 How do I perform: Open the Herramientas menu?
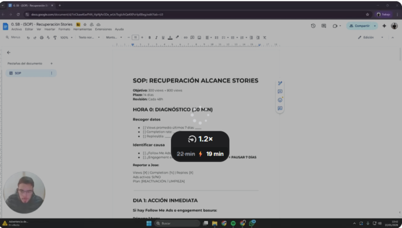[83, 29]
